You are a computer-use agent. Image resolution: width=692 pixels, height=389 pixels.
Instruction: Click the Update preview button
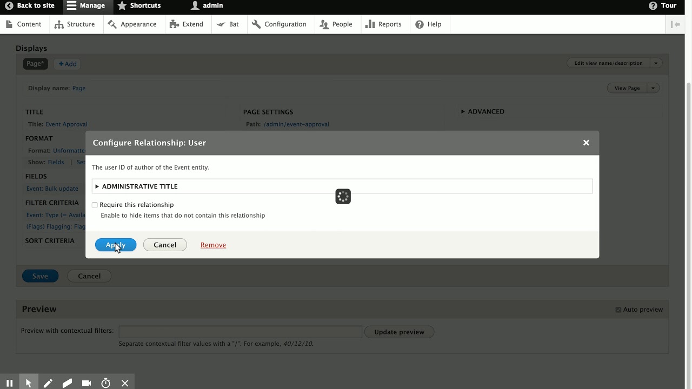click(400, 332)
